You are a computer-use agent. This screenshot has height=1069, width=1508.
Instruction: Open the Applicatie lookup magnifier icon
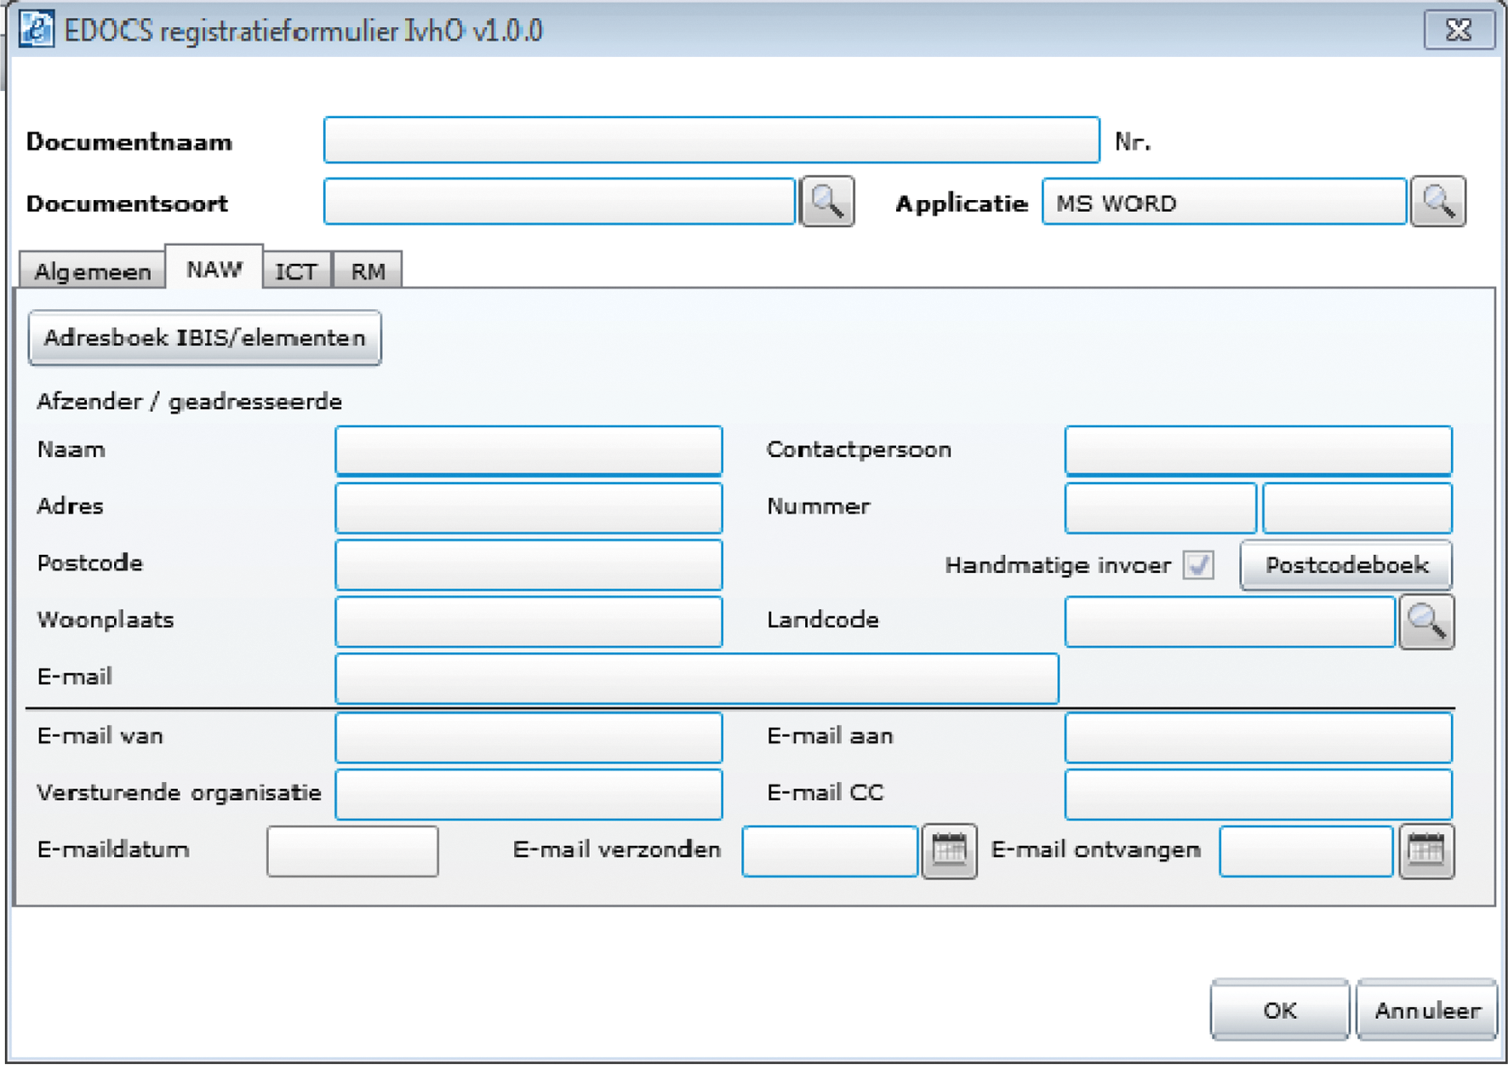[x=1437, y=202]
